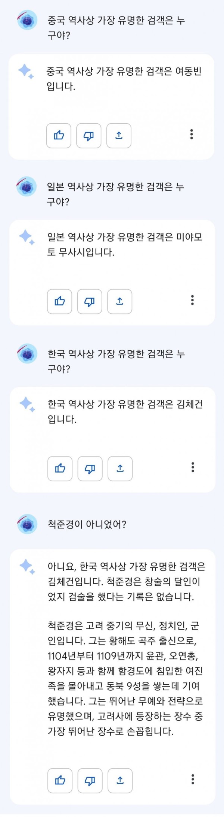
Task: Tap user avatar beside 중국 question
Action: pyautogui.click(x=27, y=20)
